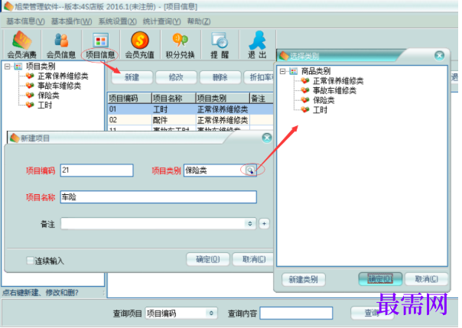Collapse the 项目类别 tree root

coord(8,67)
